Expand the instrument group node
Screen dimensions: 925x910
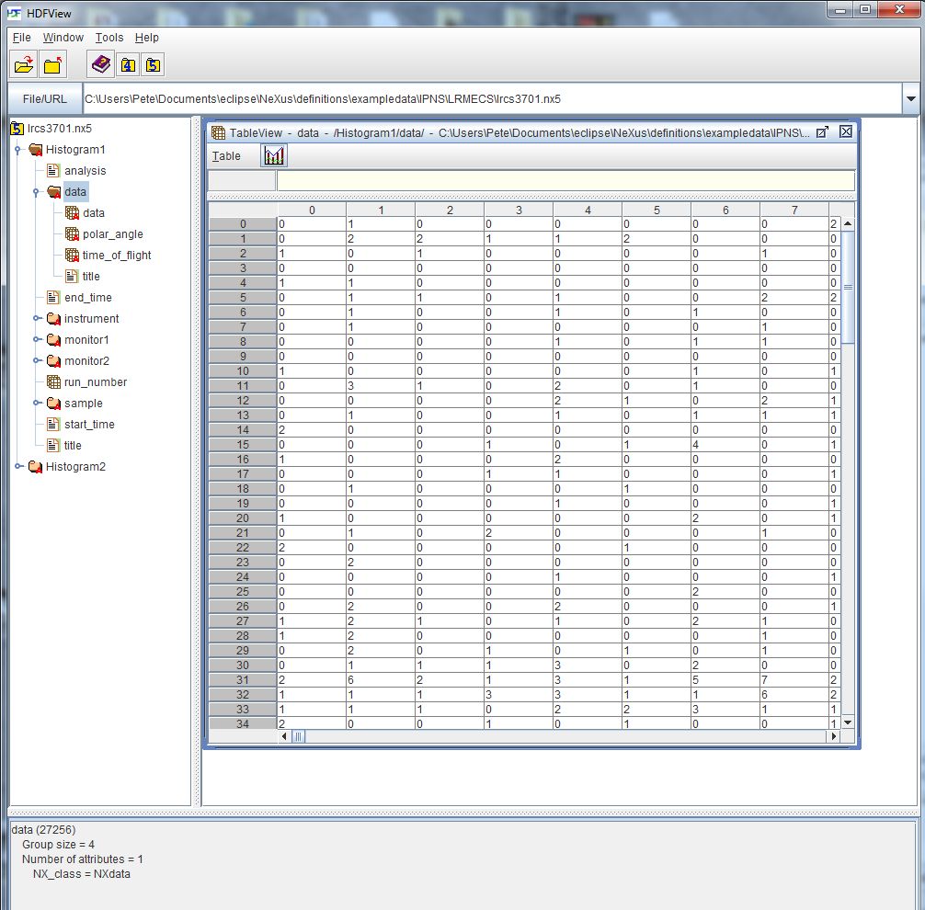pos(37,319)
